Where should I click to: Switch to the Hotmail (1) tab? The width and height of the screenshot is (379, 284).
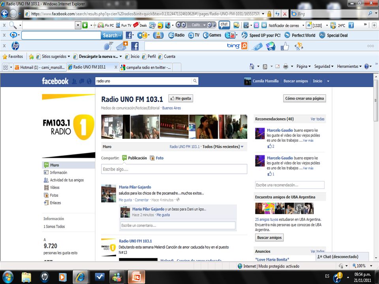pyautogui.click(x=40, y=67)
